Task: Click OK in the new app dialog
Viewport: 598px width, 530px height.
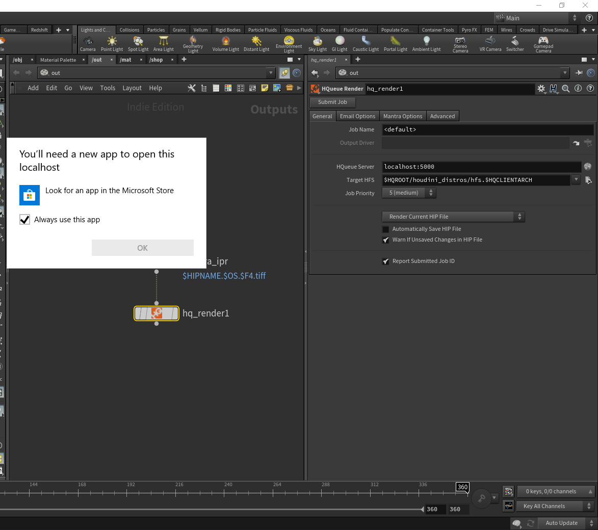Action: coord(143,248)
